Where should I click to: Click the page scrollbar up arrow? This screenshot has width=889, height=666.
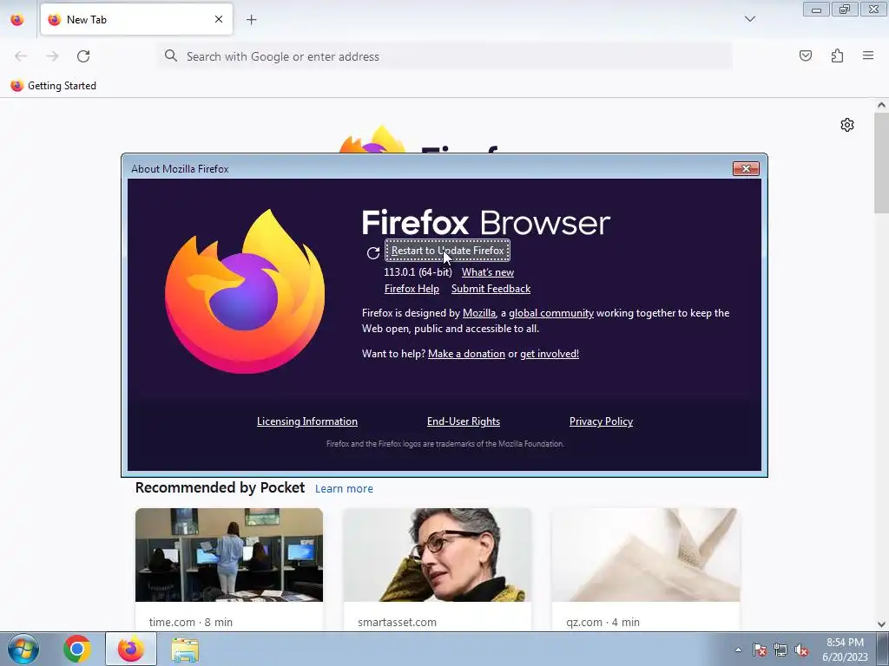pos(881,105)
